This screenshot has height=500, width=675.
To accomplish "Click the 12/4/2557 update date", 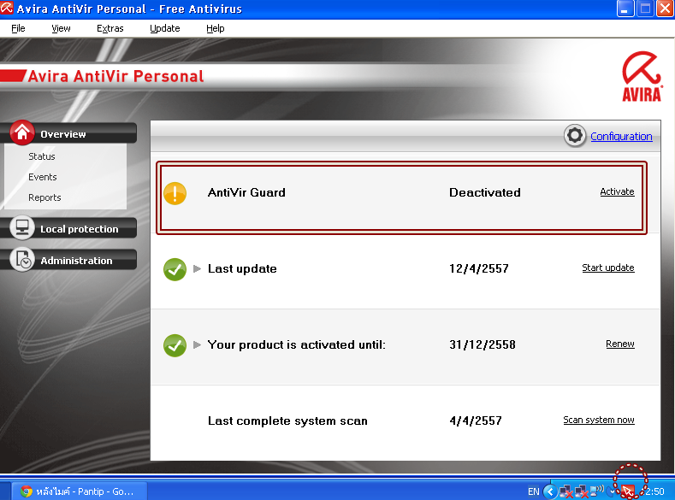I will click(x=479, y=268).
